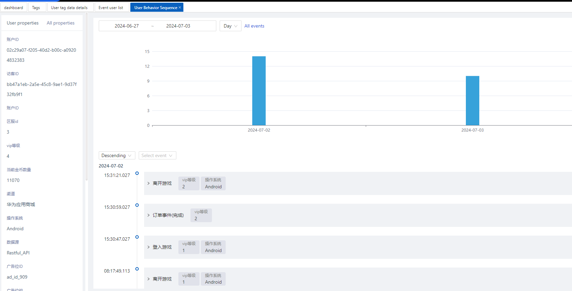Switch to Event user list tab
The width and height of the screenshot is (572, 291).
click(111, 7)
